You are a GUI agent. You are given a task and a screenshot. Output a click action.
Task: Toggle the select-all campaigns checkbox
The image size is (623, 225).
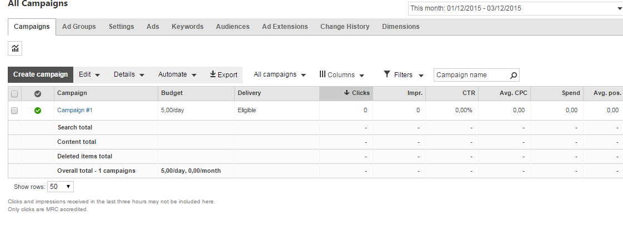pyautogui.click(x=14, y=93)
